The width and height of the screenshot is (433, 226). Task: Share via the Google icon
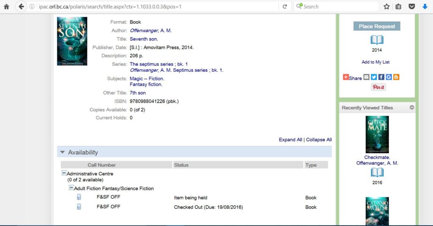[389, 77]
